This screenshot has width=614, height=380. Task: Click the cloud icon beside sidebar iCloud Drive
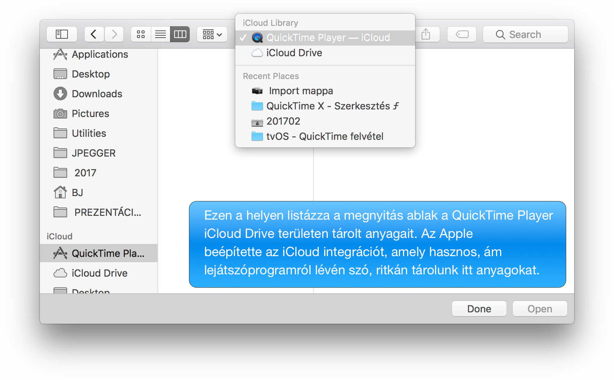(60, 273)
